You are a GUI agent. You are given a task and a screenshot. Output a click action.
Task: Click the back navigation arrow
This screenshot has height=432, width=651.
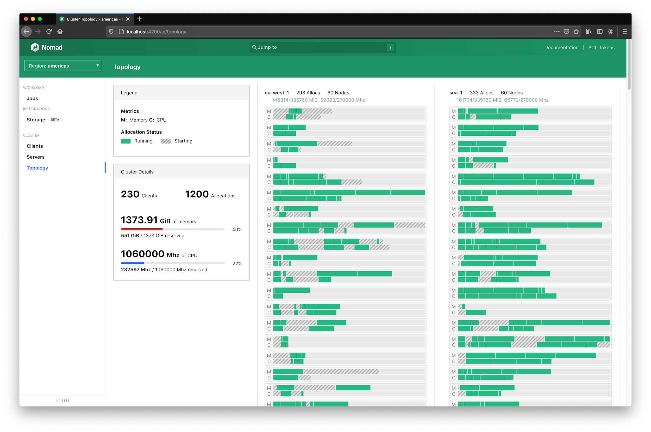(x=26, y=32)
